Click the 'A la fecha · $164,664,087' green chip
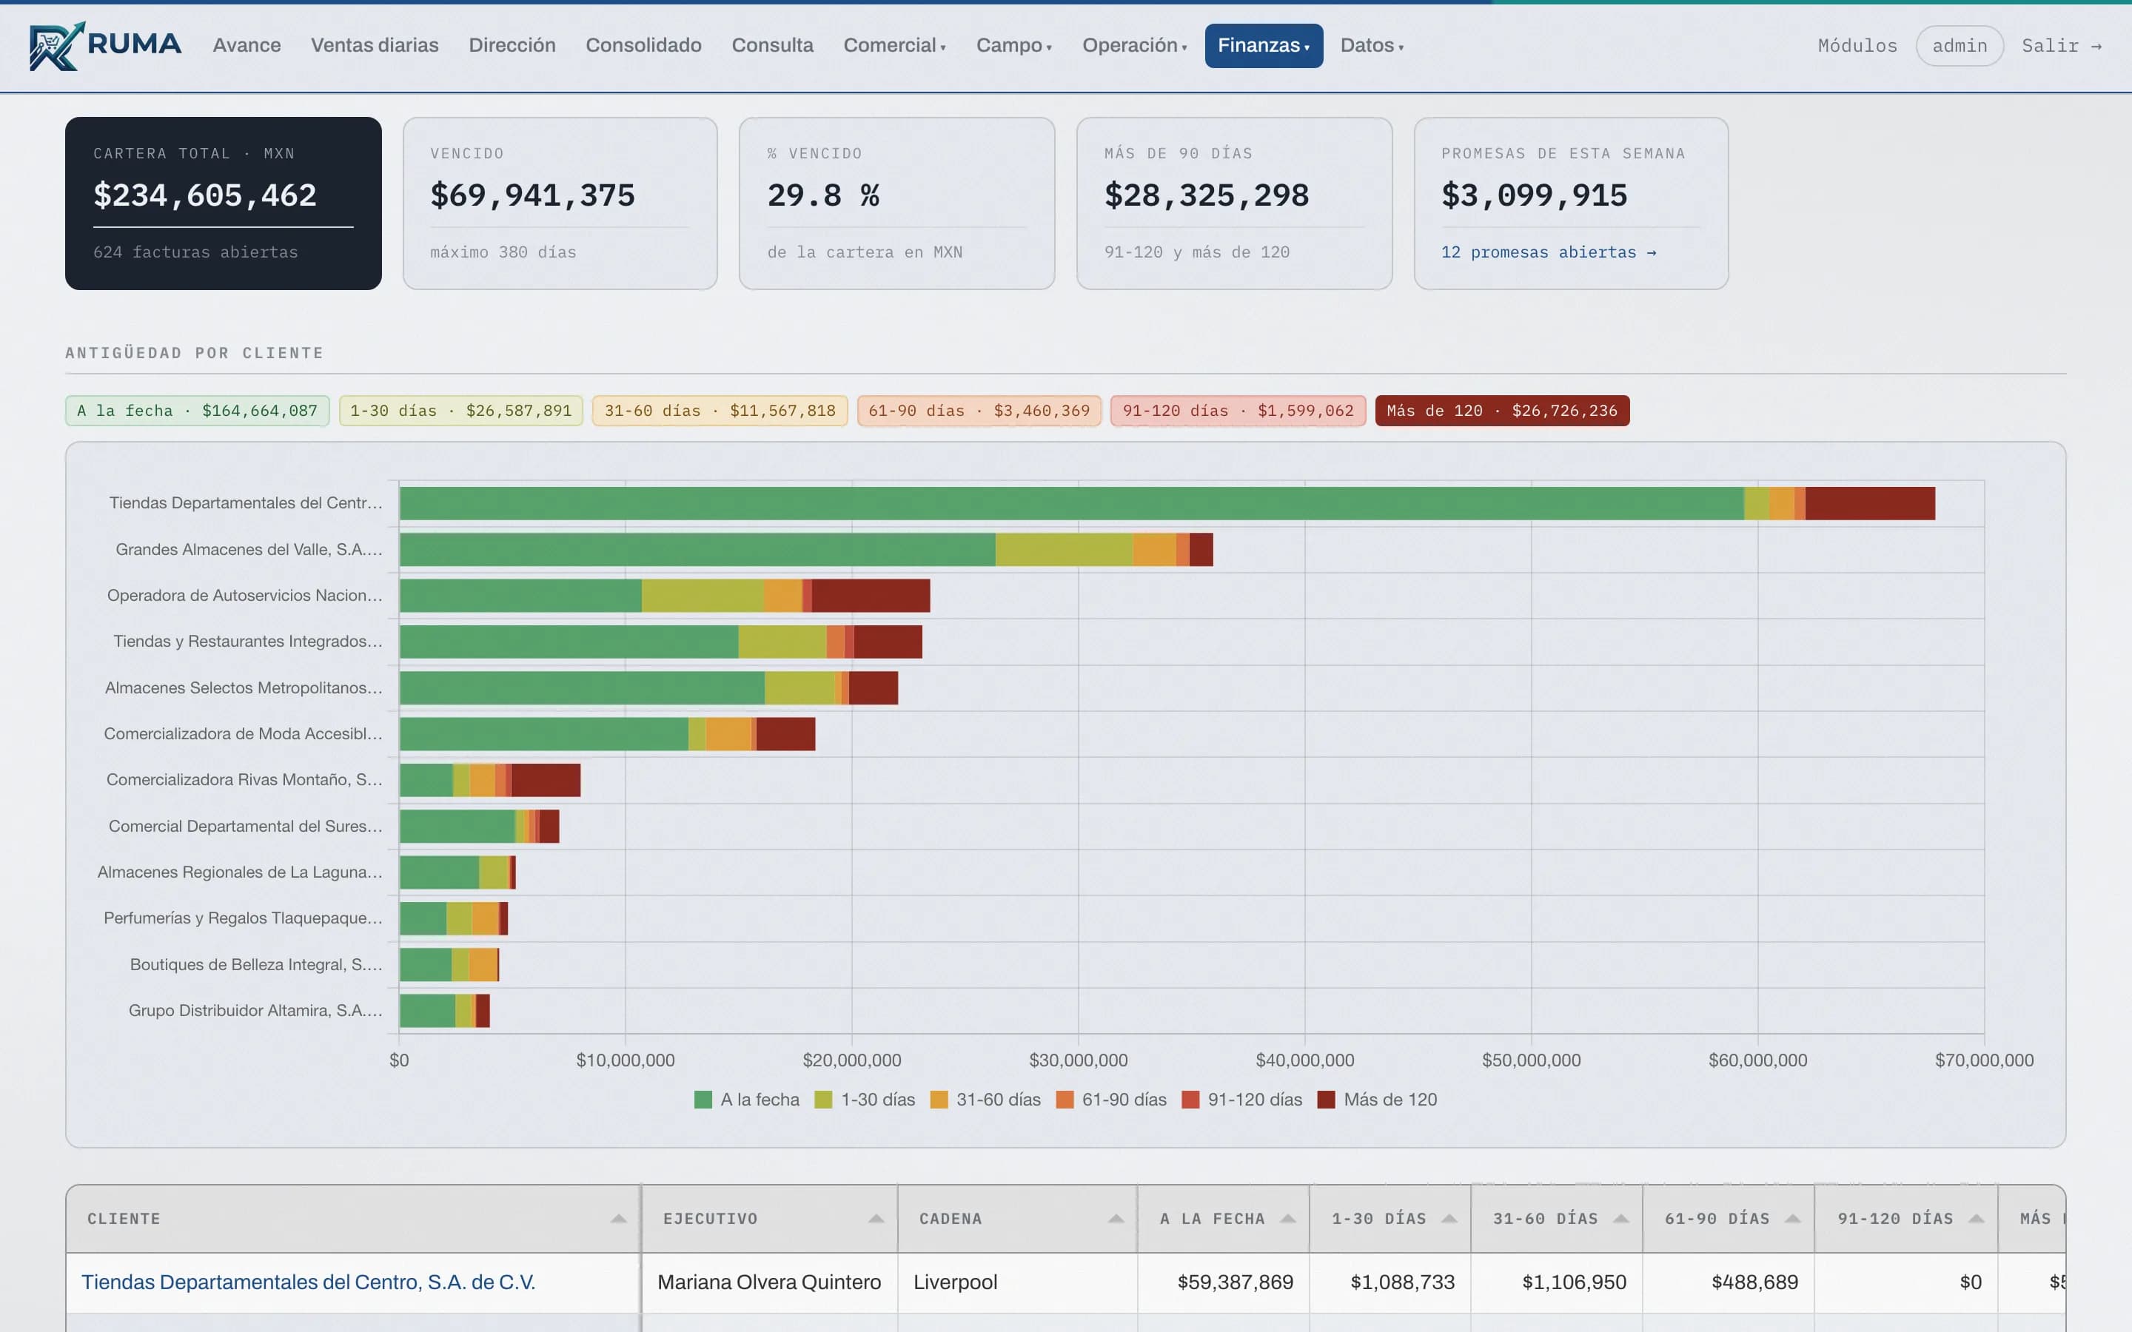 pos(198,411)
